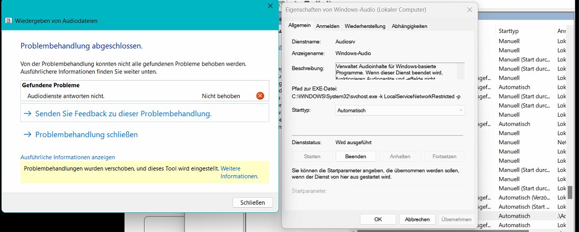The width and height of the screenshot is (579, 232).
Task: Confirm the dialog with OK
Action: click(378, 219)
